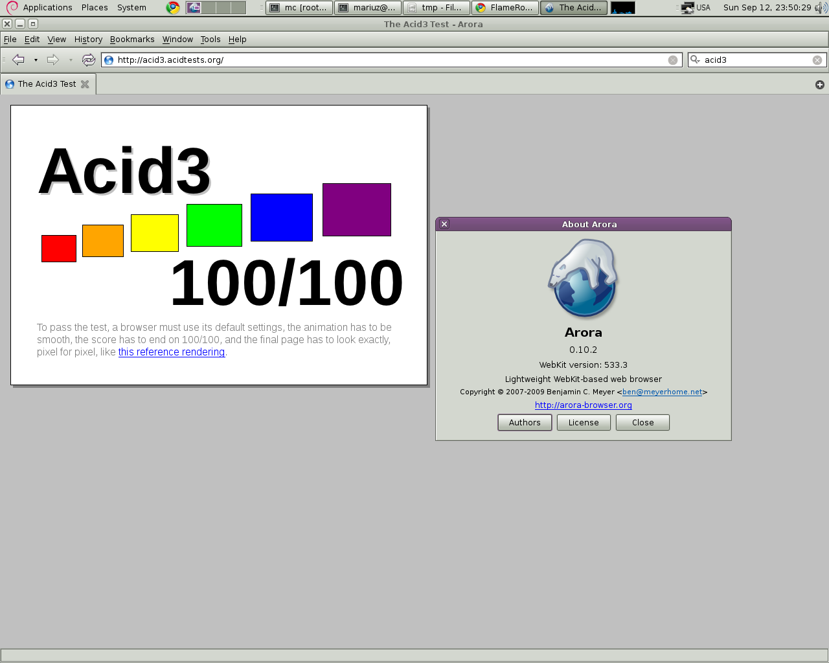Open the Places menu in top panel
Image resolution: width=829 pixels, height=663 pixels.
pyautogui.click(x=95, y=8)
